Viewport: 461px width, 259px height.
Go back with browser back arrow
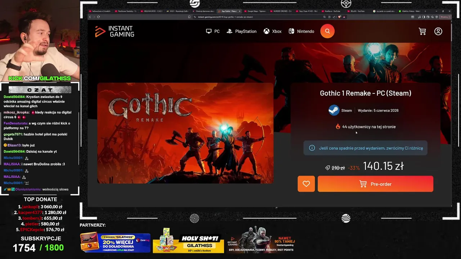pos(90,17)
